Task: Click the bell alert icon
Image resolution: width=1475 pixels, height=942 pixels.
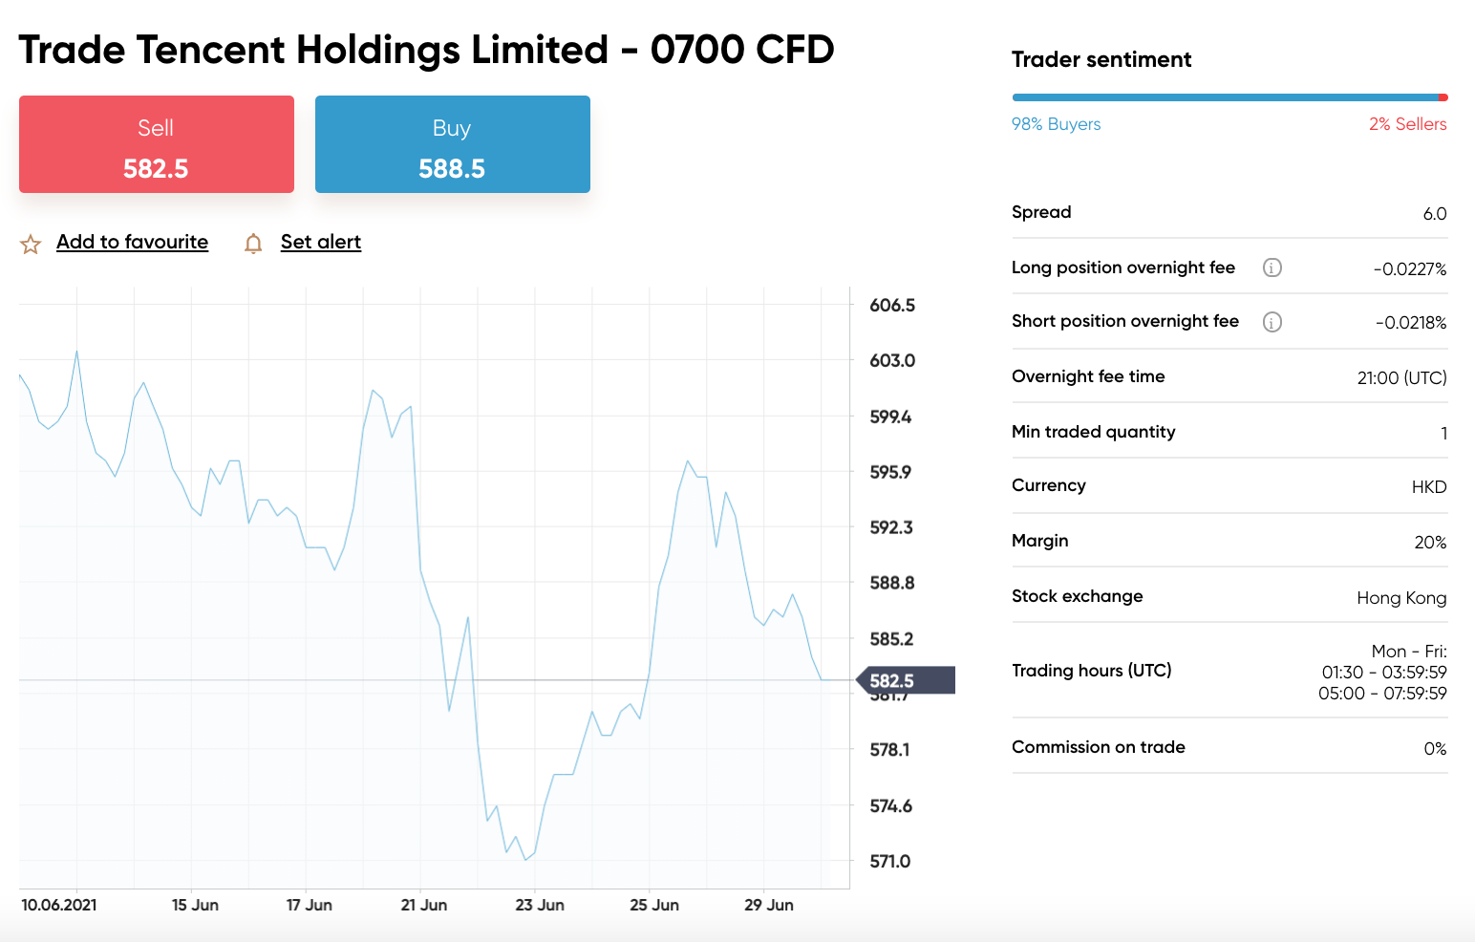Action: pyautogui.click(x=253, y=245)
